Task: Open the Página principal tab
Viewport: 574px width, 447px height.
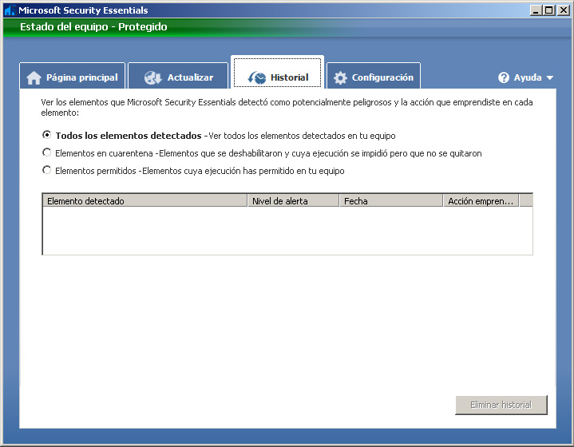Action: tap(81, 78)
